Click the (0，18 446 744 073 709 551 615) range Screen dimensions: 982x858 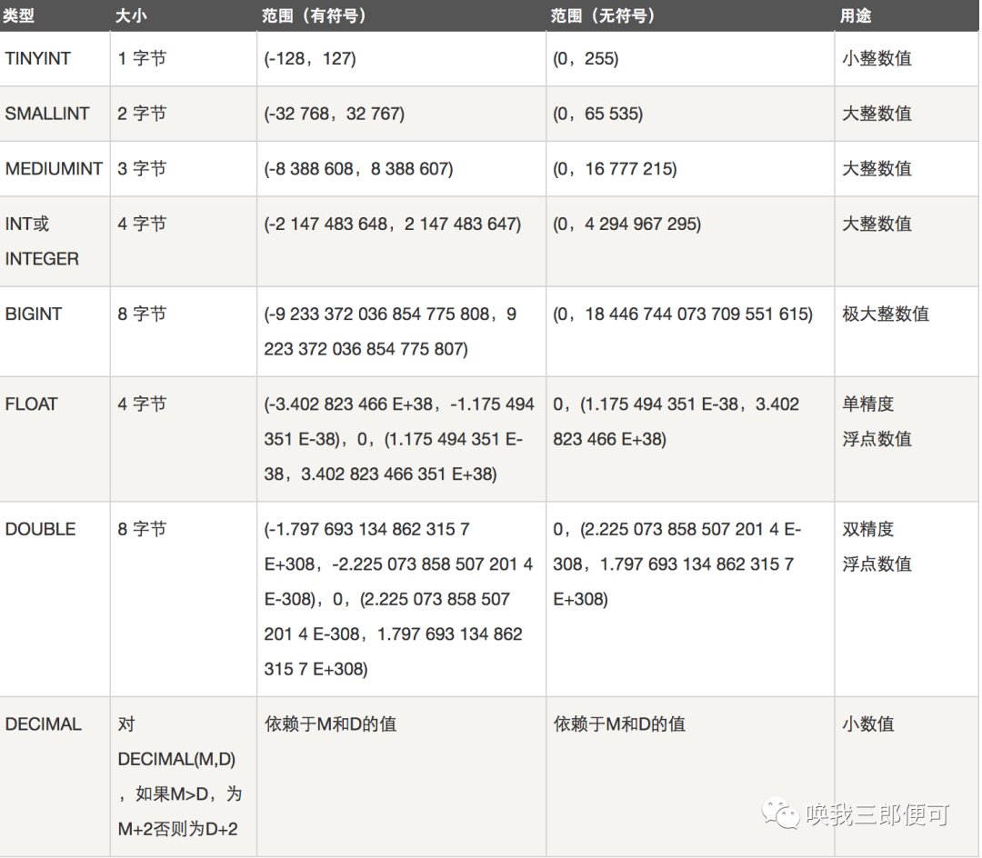[683, 314]
